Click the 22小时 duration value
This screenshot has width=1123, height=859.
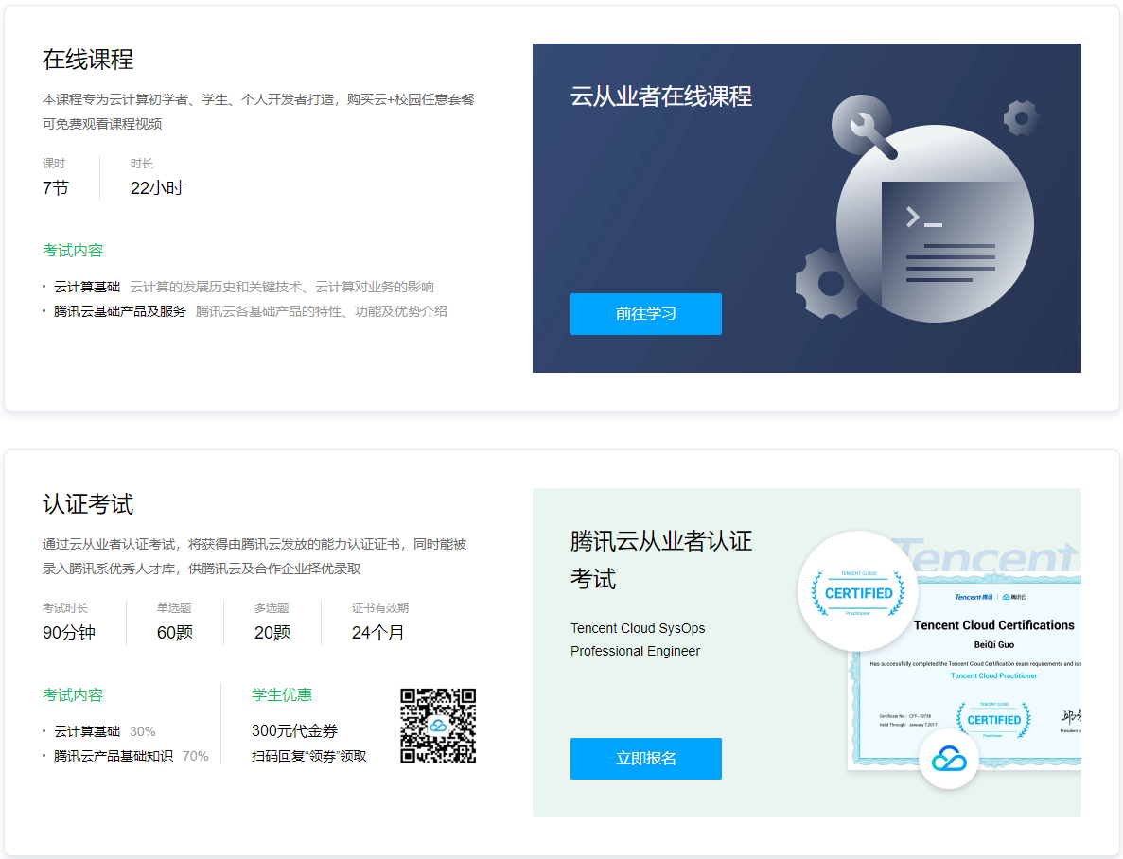pos(157,187)
